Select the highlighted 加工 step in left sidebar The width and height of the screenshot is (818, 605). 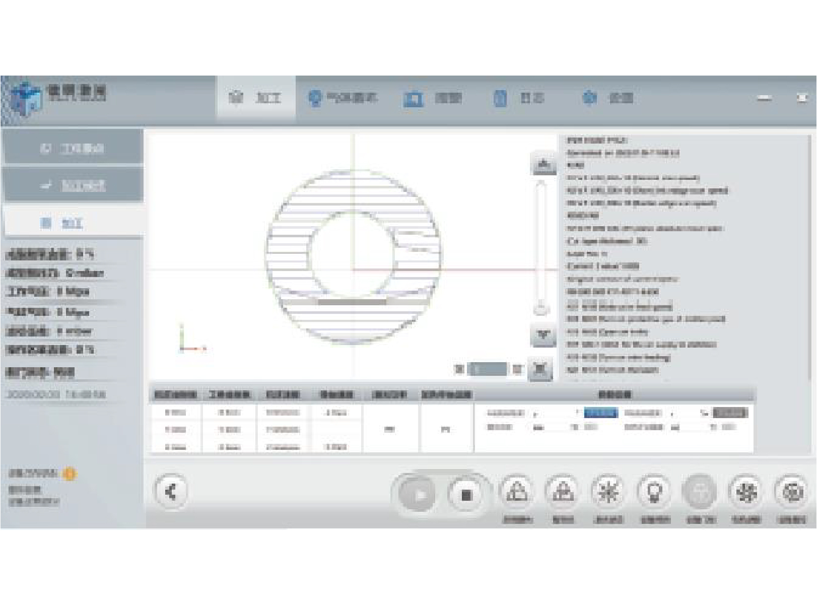point(73,222)
